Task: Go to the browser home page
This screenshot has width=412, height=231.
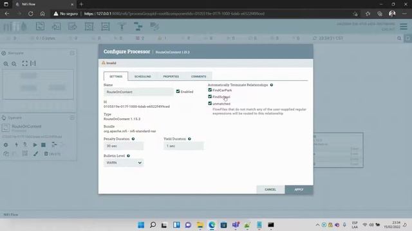Action: click(x=42, y=13)
